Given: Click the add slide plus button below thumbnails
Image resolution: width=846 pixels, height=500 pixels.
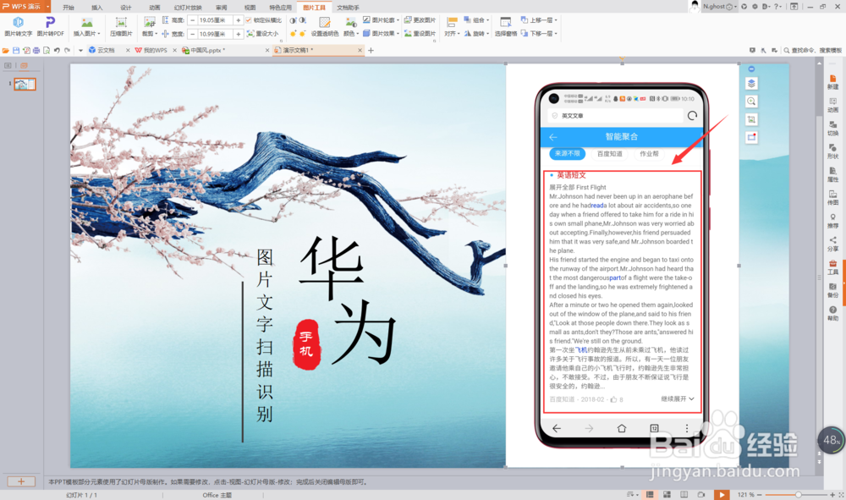Looking at the screenshot, I should coord(21,481).
